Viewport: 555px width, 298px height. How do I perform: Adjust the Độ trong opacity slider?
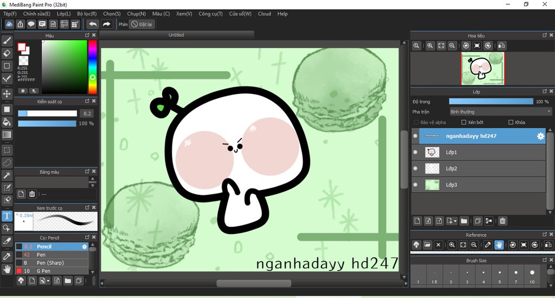click(491, 102)
